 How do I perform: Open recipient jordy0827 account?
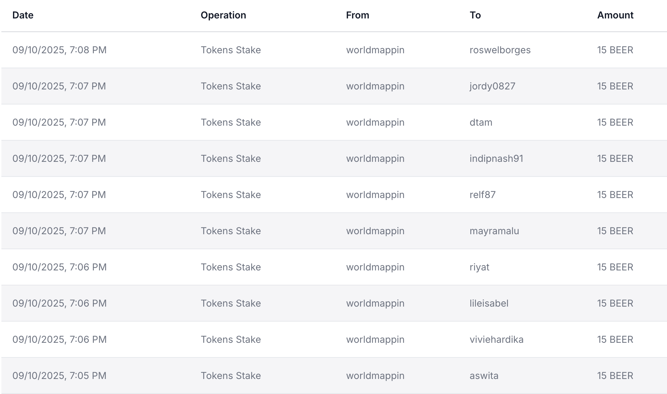tap(492, 86)
